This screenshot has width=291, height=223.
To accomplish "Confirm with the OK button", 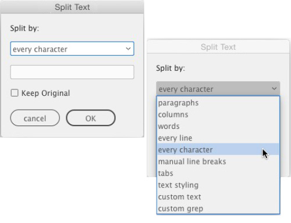I will tap(91, 118).
